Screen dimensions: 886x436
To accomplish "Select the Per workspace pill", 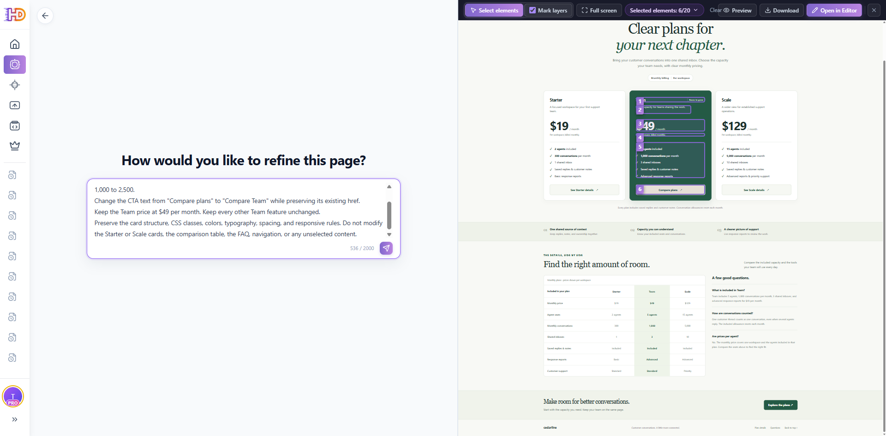I will 681,78.
